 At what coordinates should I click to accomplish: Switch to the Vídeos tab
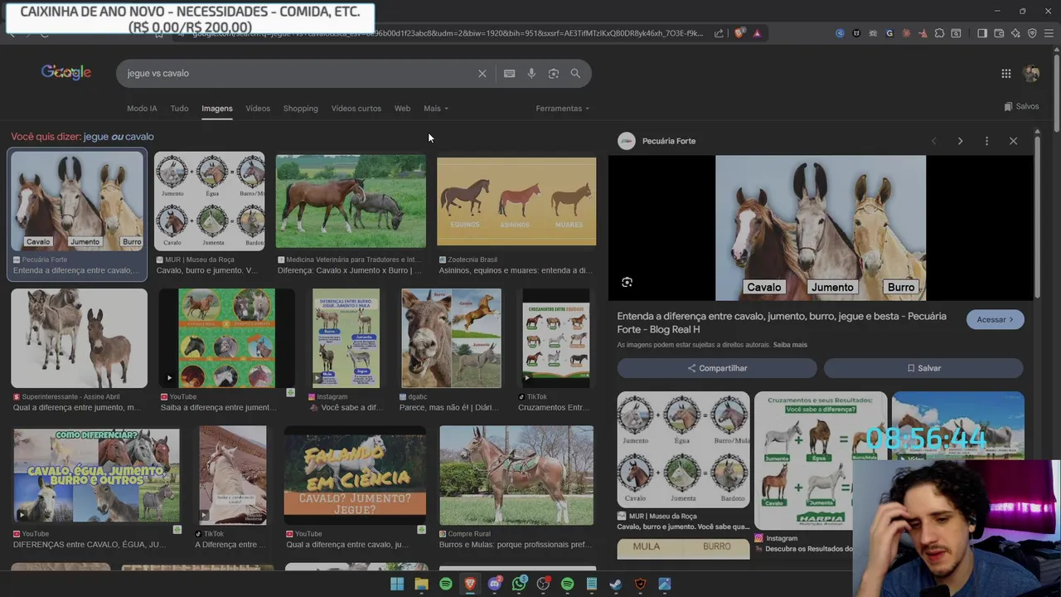[x=258, y=108]
